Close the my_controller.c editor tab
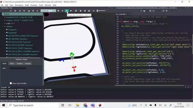Image resolution: width=193 pixels, height=108 pixels. (129, 14)
